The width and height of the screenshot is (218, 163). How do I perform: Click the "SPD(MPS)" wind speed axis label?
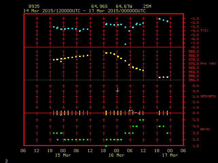208,96
